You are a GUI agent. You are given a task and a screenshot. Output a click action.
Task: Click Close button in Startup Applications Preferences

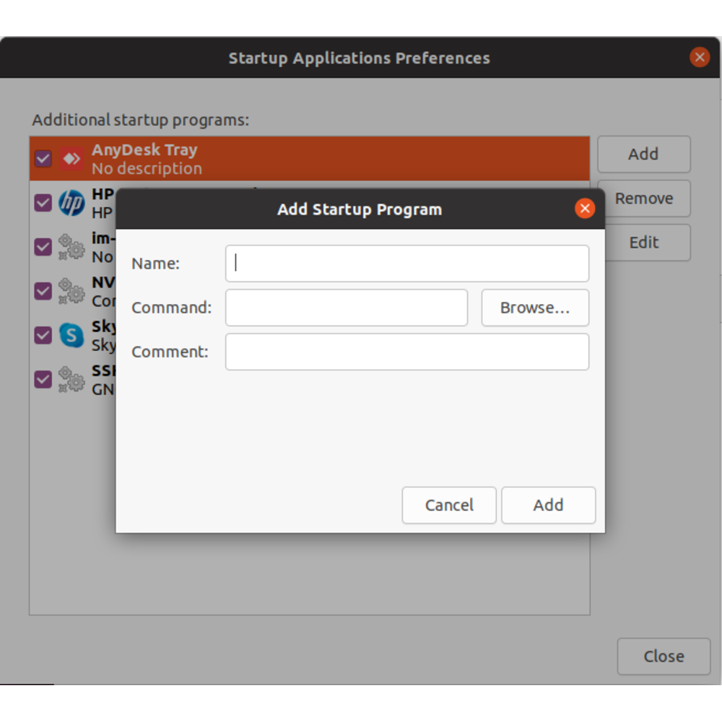663,656
